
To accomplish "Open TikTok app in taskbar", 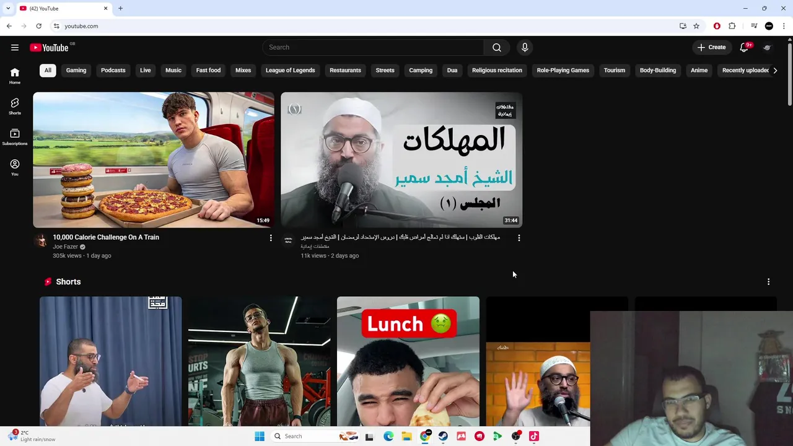I will click(x=534, y=436).
